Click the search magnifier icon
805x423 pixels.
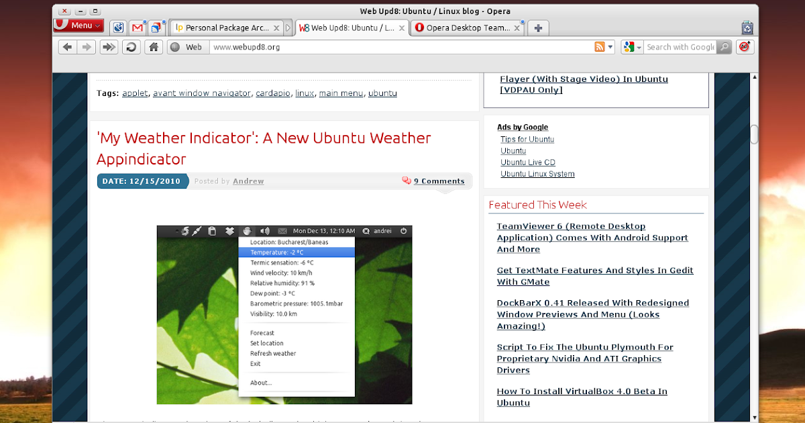[723, 47]
